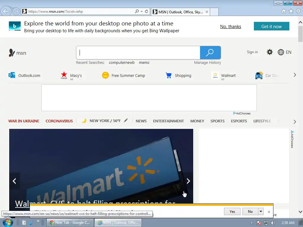Open MSN page settings gear
This screenshot has width=303, height=227.
click(x=270, y=52)
